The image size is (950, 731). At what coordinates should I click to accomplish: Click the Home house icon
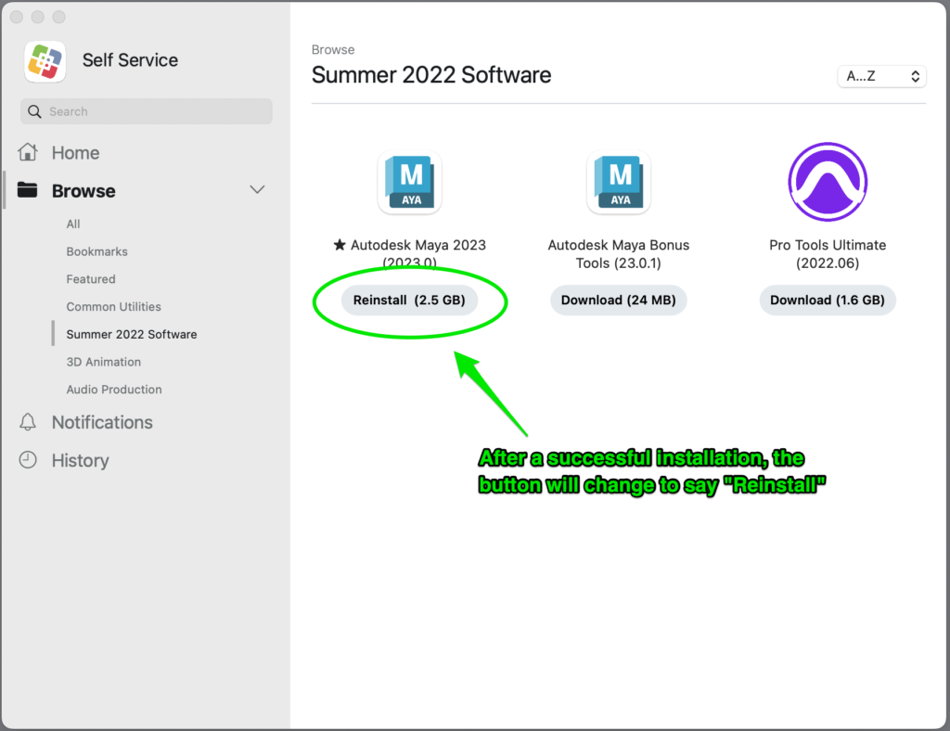point(28,153)
